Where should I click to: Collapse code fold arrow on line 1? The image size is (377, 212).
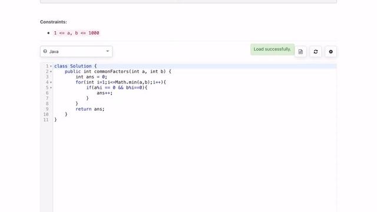coord(51,66)
